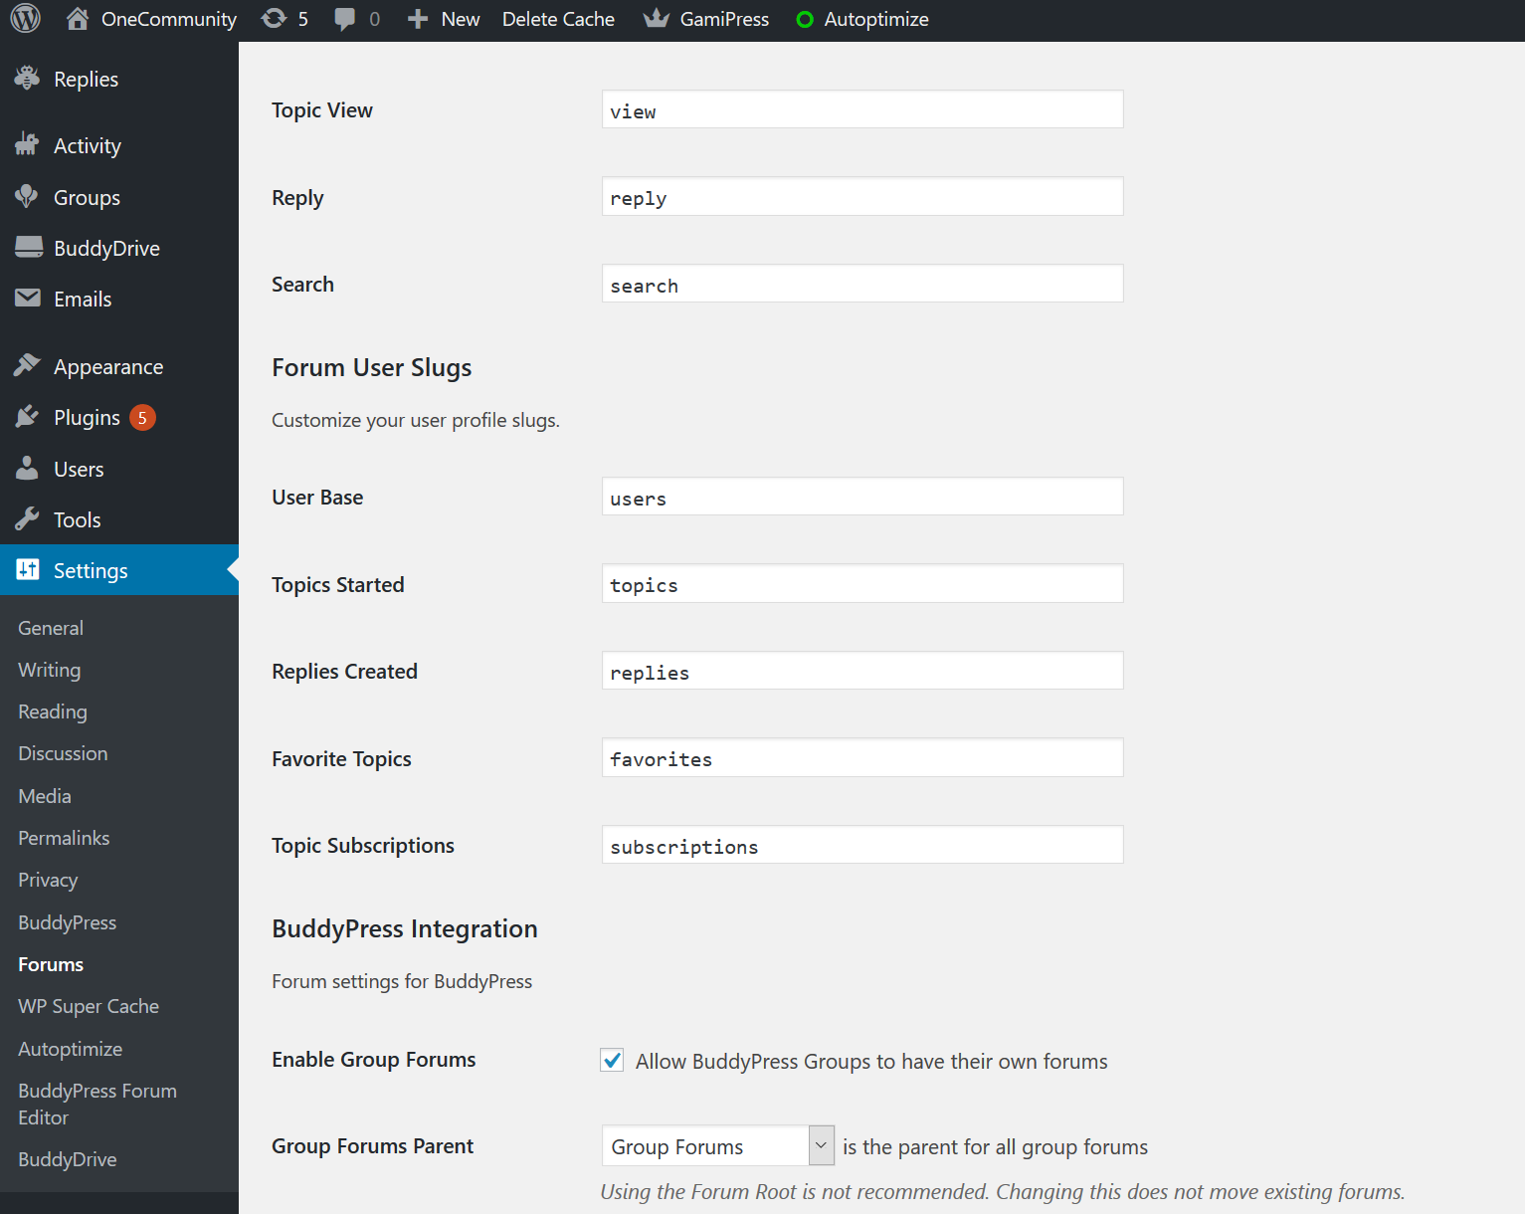Viewport: 1525px width, 1214px height.
Task: Click the BuddyPress Integration heading
Action: point(405,928)
